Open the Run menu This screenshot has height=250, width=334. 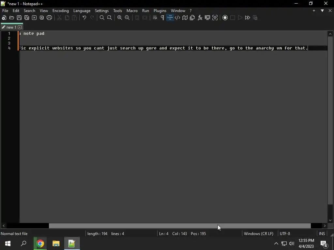(146, 11)
